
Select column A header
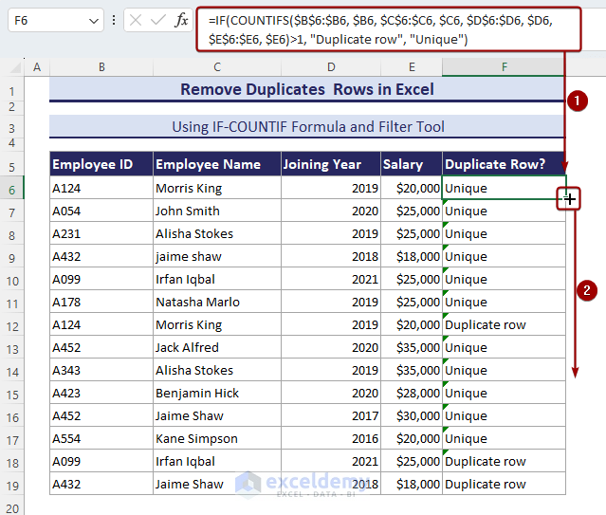37,67
